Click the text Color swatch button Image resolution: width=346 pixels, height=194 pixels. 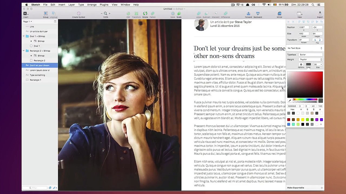click(308, 64)
